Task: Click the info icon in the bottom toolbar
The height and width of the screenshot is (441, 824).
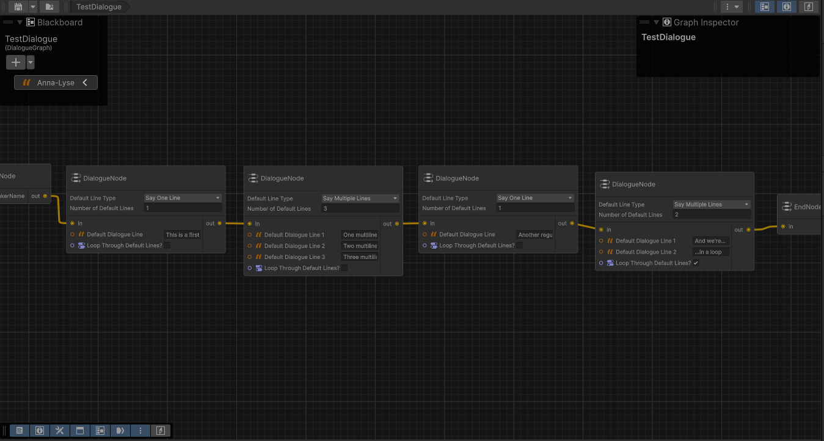Action: (x=39, y=430)
